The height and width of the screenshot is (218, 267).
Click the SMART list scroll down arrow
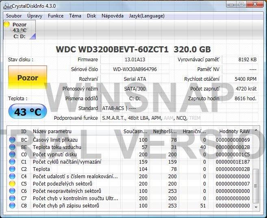pyautogui.click(x=256, y=207)
